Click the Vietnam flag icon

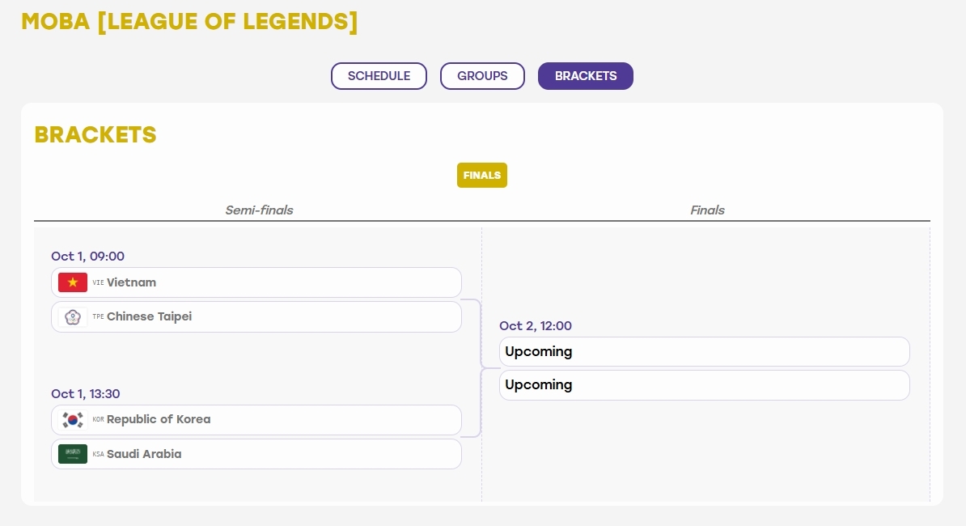pos(73,282)
